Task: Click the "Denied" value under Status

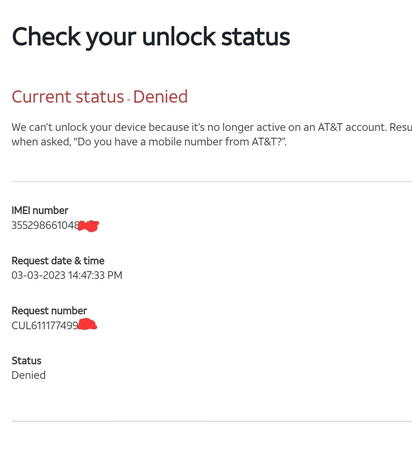Action: (29, 375)
